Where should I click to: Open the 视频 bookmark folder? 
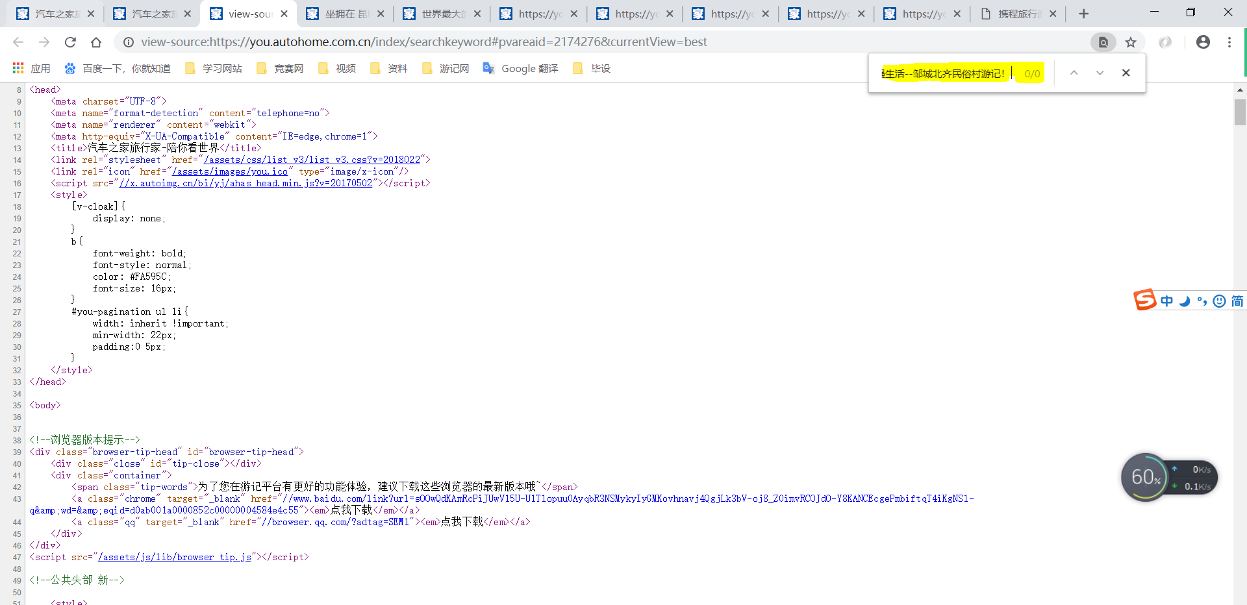[337, 68]
